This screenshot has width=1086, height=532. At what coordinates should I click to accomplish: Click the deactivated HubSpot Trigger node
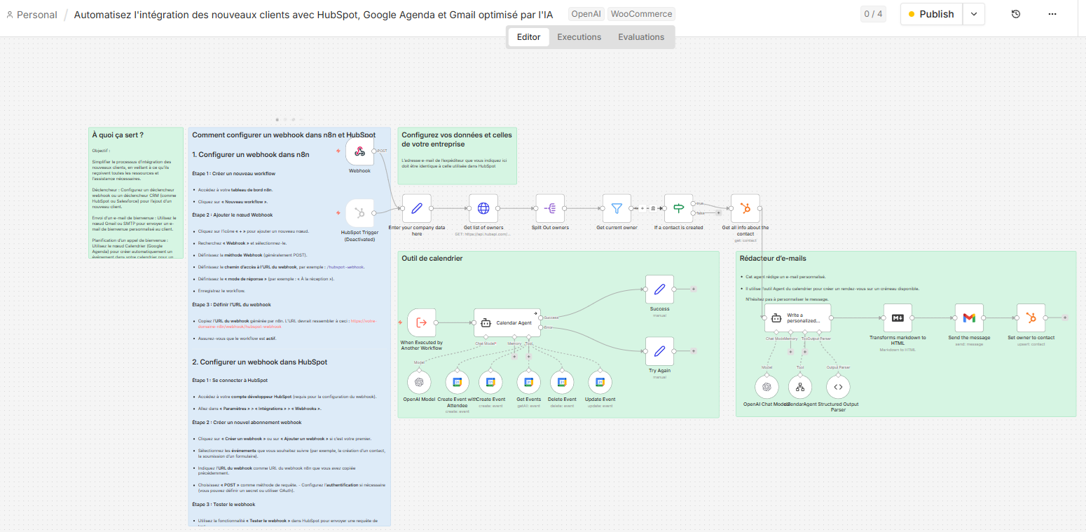point(359,214)
